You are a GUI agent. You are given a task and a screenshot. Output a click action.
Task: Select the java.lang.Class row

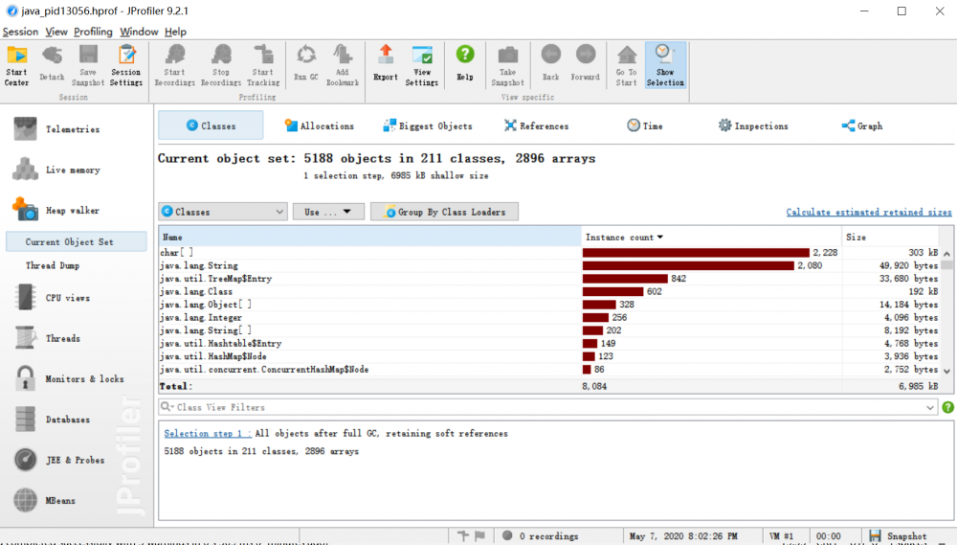coord(548,291)
